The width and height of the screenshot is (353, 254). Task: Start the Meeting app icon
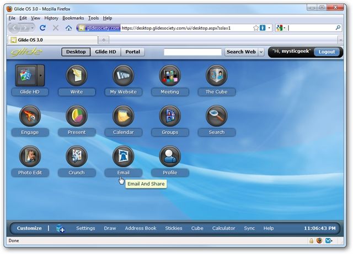(x=170, y=75)
